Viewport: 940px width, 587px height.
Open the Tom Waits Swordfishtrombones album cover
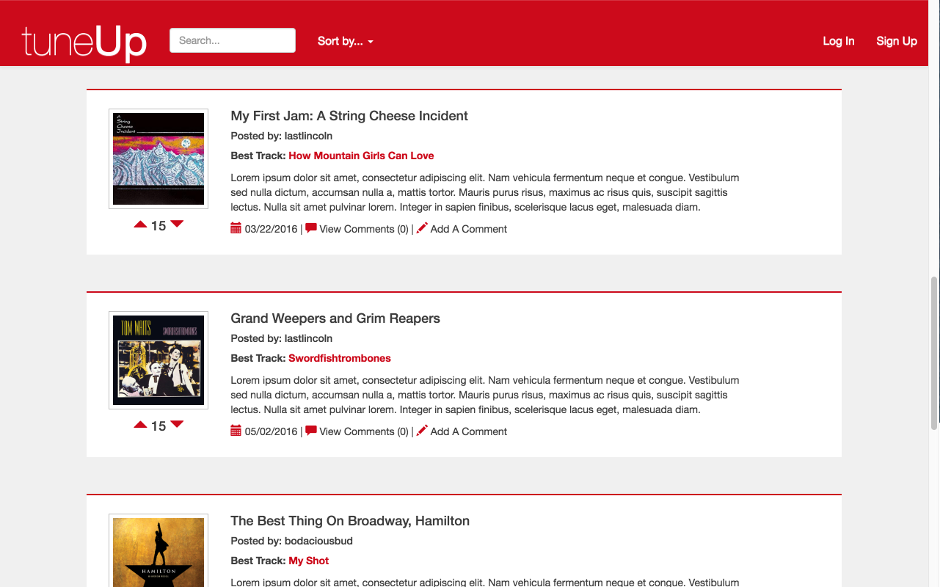coord(159,360)
